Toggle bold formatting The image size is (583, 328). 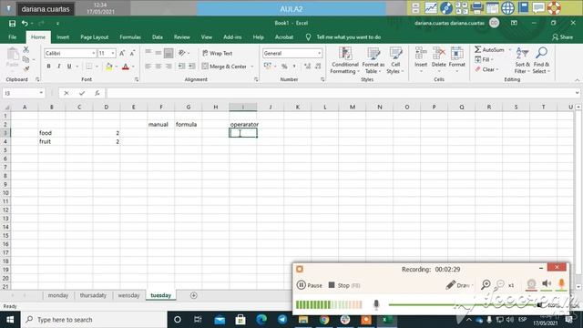pyautogui.click(x=48, y=67)
